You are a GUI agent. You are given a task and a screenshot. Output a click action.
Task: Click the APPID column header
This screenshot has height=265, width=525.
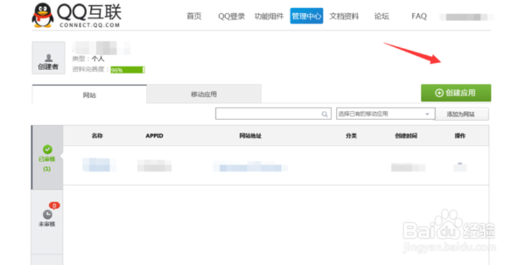pyautogui.click(x=154, y=136)
